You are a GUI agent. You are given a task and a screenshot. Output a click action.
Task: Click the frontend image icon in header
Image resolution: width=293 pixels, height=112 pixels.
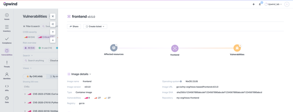[69, 16]
